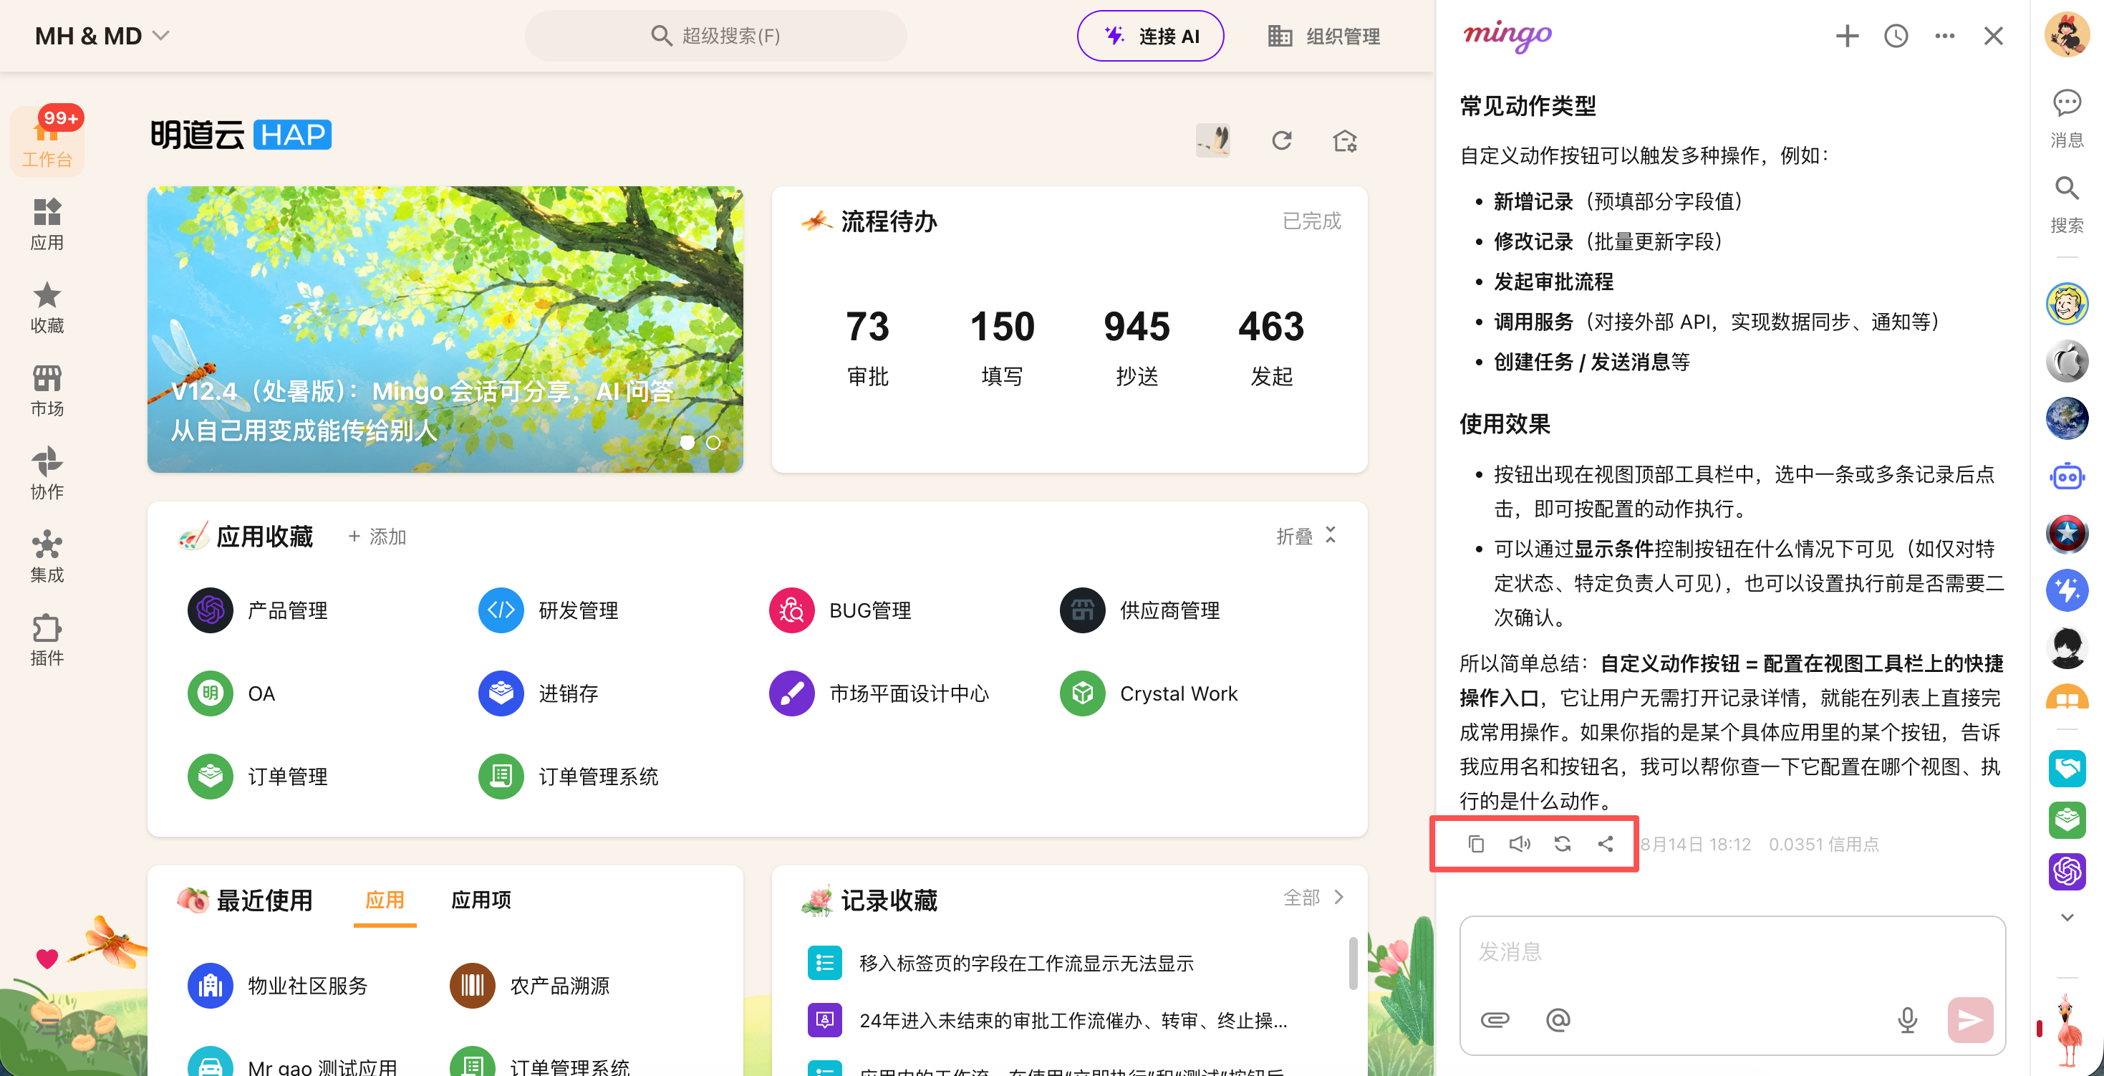
Task: Switch to the 应用 tab in 最近使用
Action: pyautogui.click(x=385, y=900)
